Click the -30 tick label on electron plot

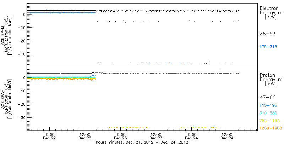[22, 54]
